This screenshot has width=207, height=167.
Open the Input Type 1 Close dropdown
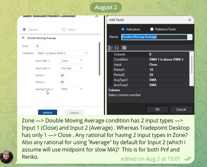(71, 61)
